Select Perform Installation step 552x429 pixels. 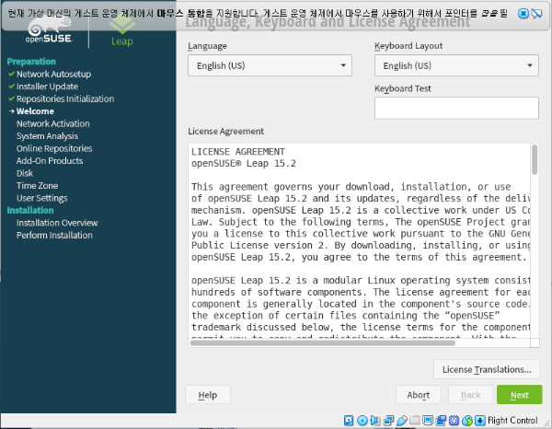click(54, 235)
